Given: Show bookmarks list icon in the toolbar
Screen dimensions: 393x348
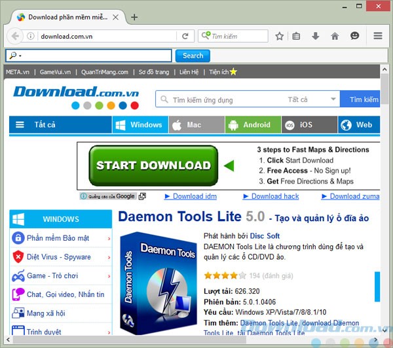Looking at the screenshot, I should (296, 36).
